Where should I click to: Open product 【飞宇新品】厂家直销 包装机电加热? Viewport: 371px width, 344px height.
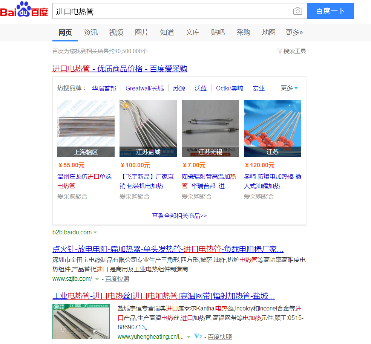pos(147,181)
